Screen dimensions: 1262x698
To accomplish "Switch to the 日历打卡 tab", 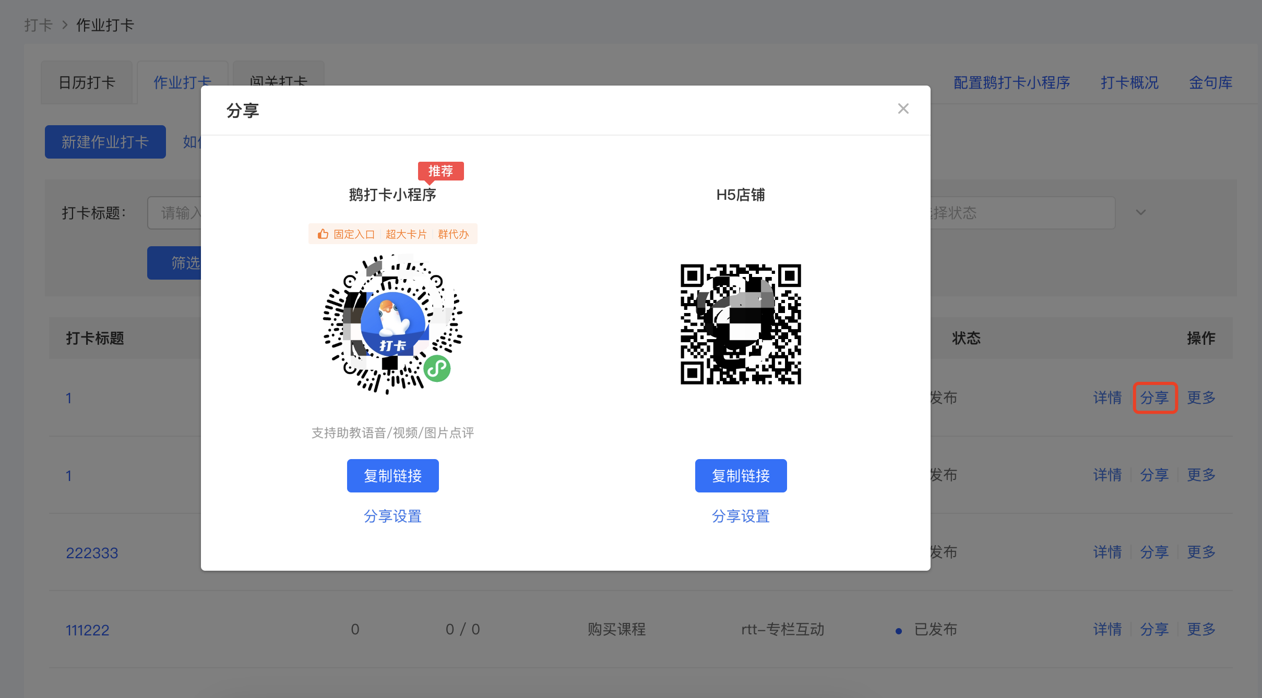I will 87,82.
